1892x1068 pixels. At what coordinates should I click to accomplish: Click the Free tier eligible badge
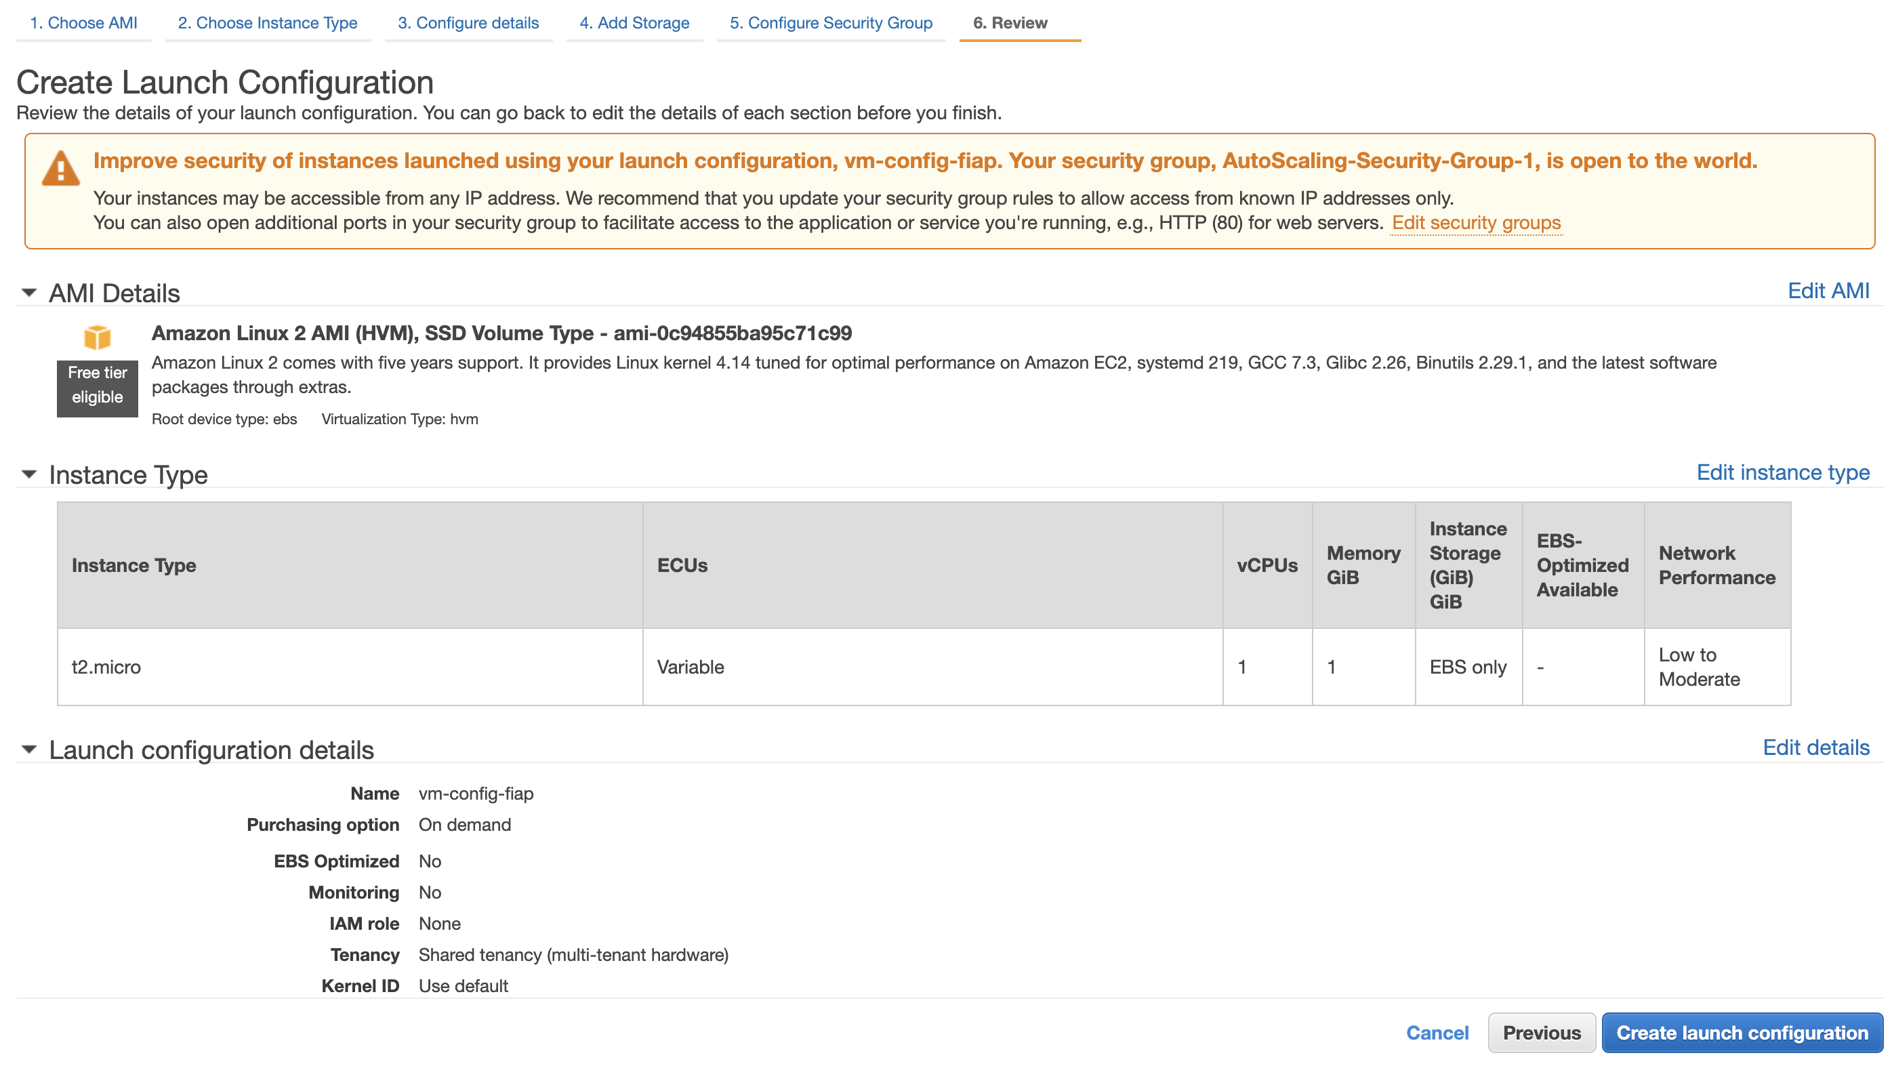pos(97,384)
